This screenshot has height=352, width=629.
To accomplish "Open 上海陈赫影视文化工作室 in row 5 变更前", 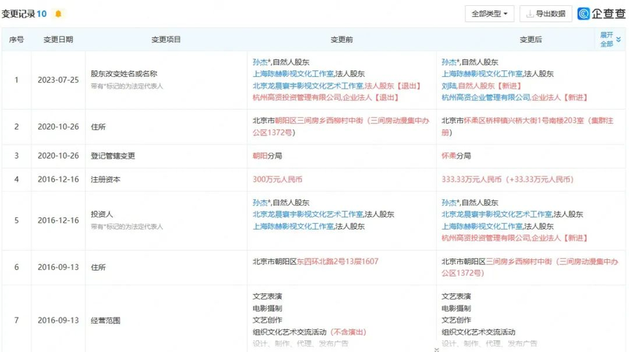I will point(293,226).
